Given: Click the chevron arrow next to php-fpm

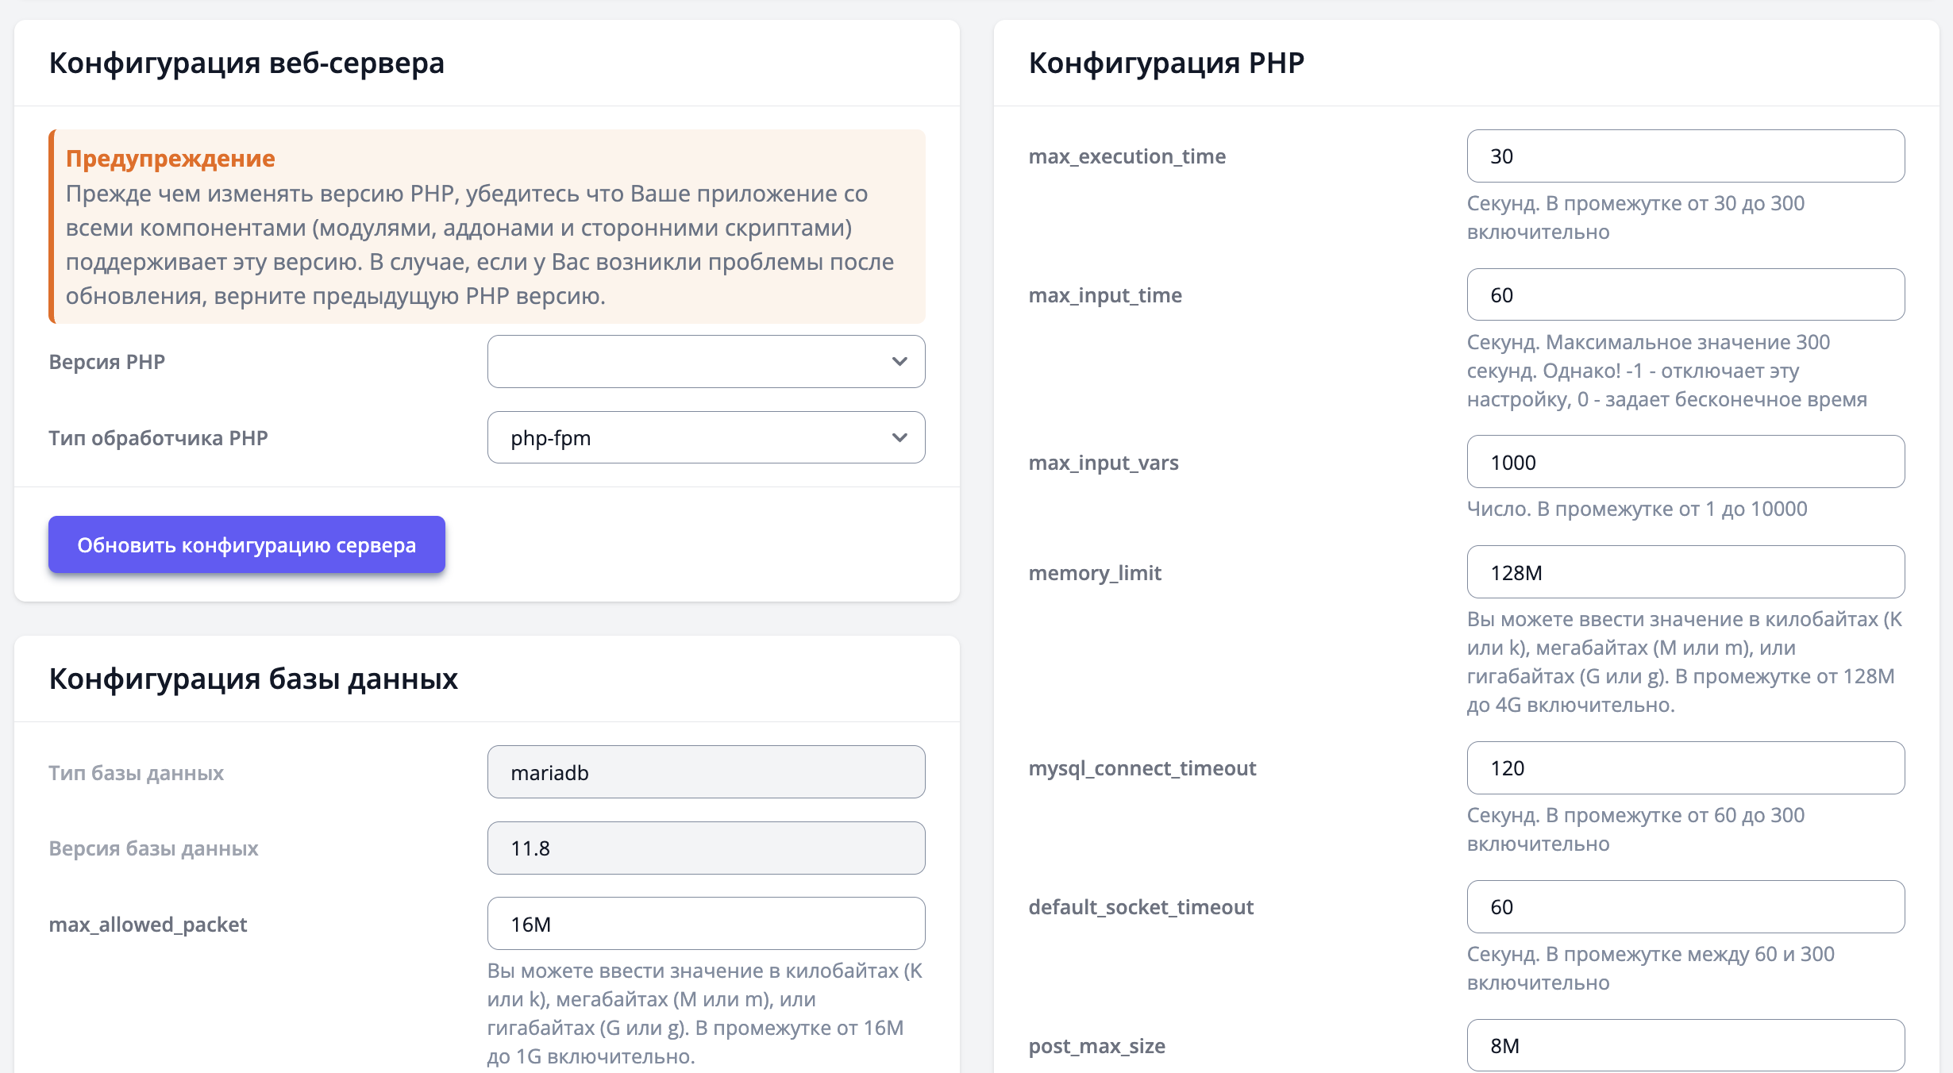Looking at the screenshot, I should 899,438.
